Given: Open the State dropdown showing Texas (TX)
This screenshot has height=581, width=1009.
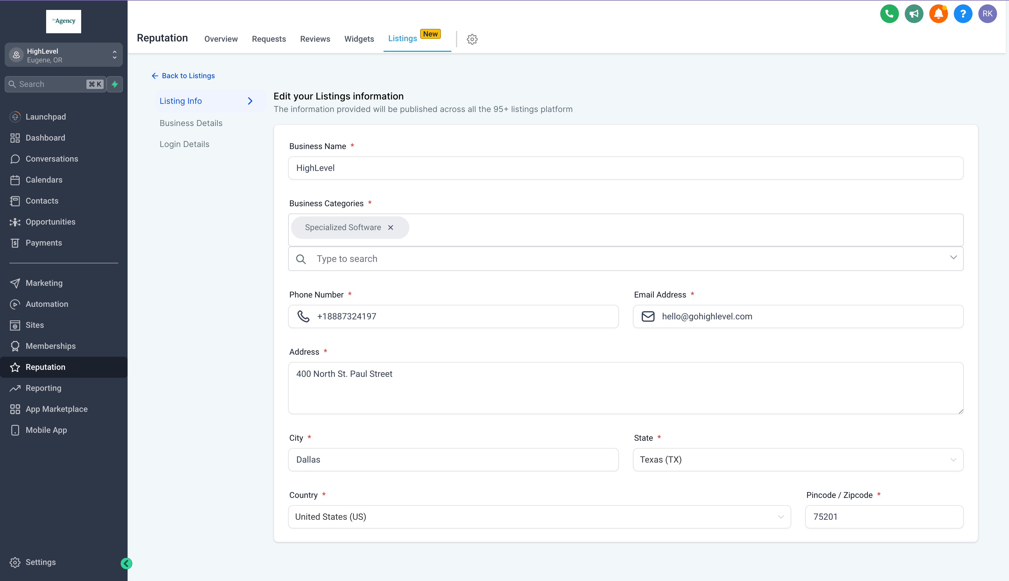Looking at the screenshot, I should click(x=798, y=460).
